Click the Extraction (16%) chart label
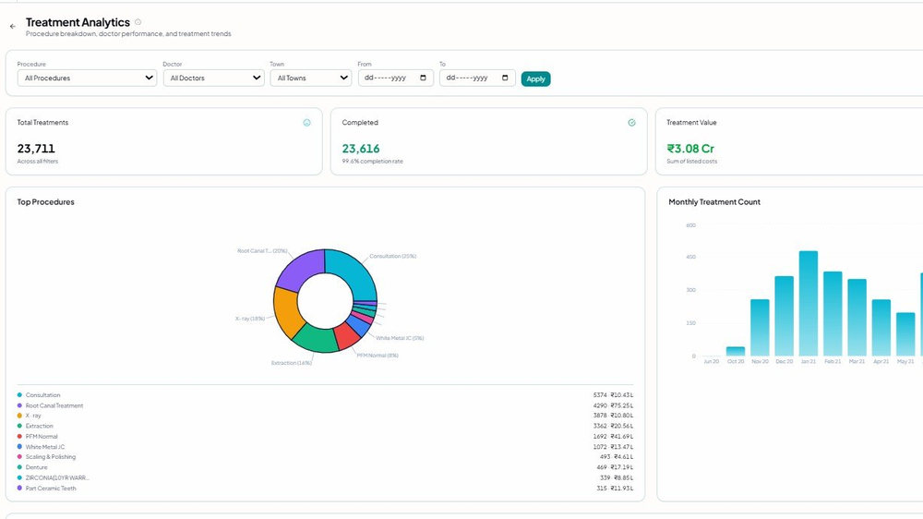The image size is (923, 519). point(292,363)
